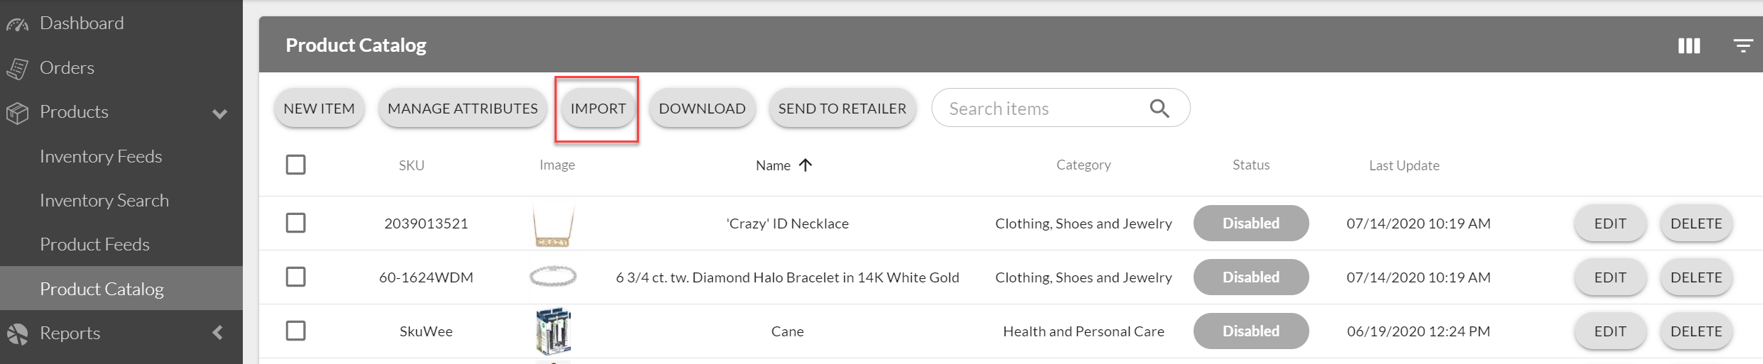Open the Diamond Halo Bracelet thumbnail

pyautogui.click(x=553, y=276)
